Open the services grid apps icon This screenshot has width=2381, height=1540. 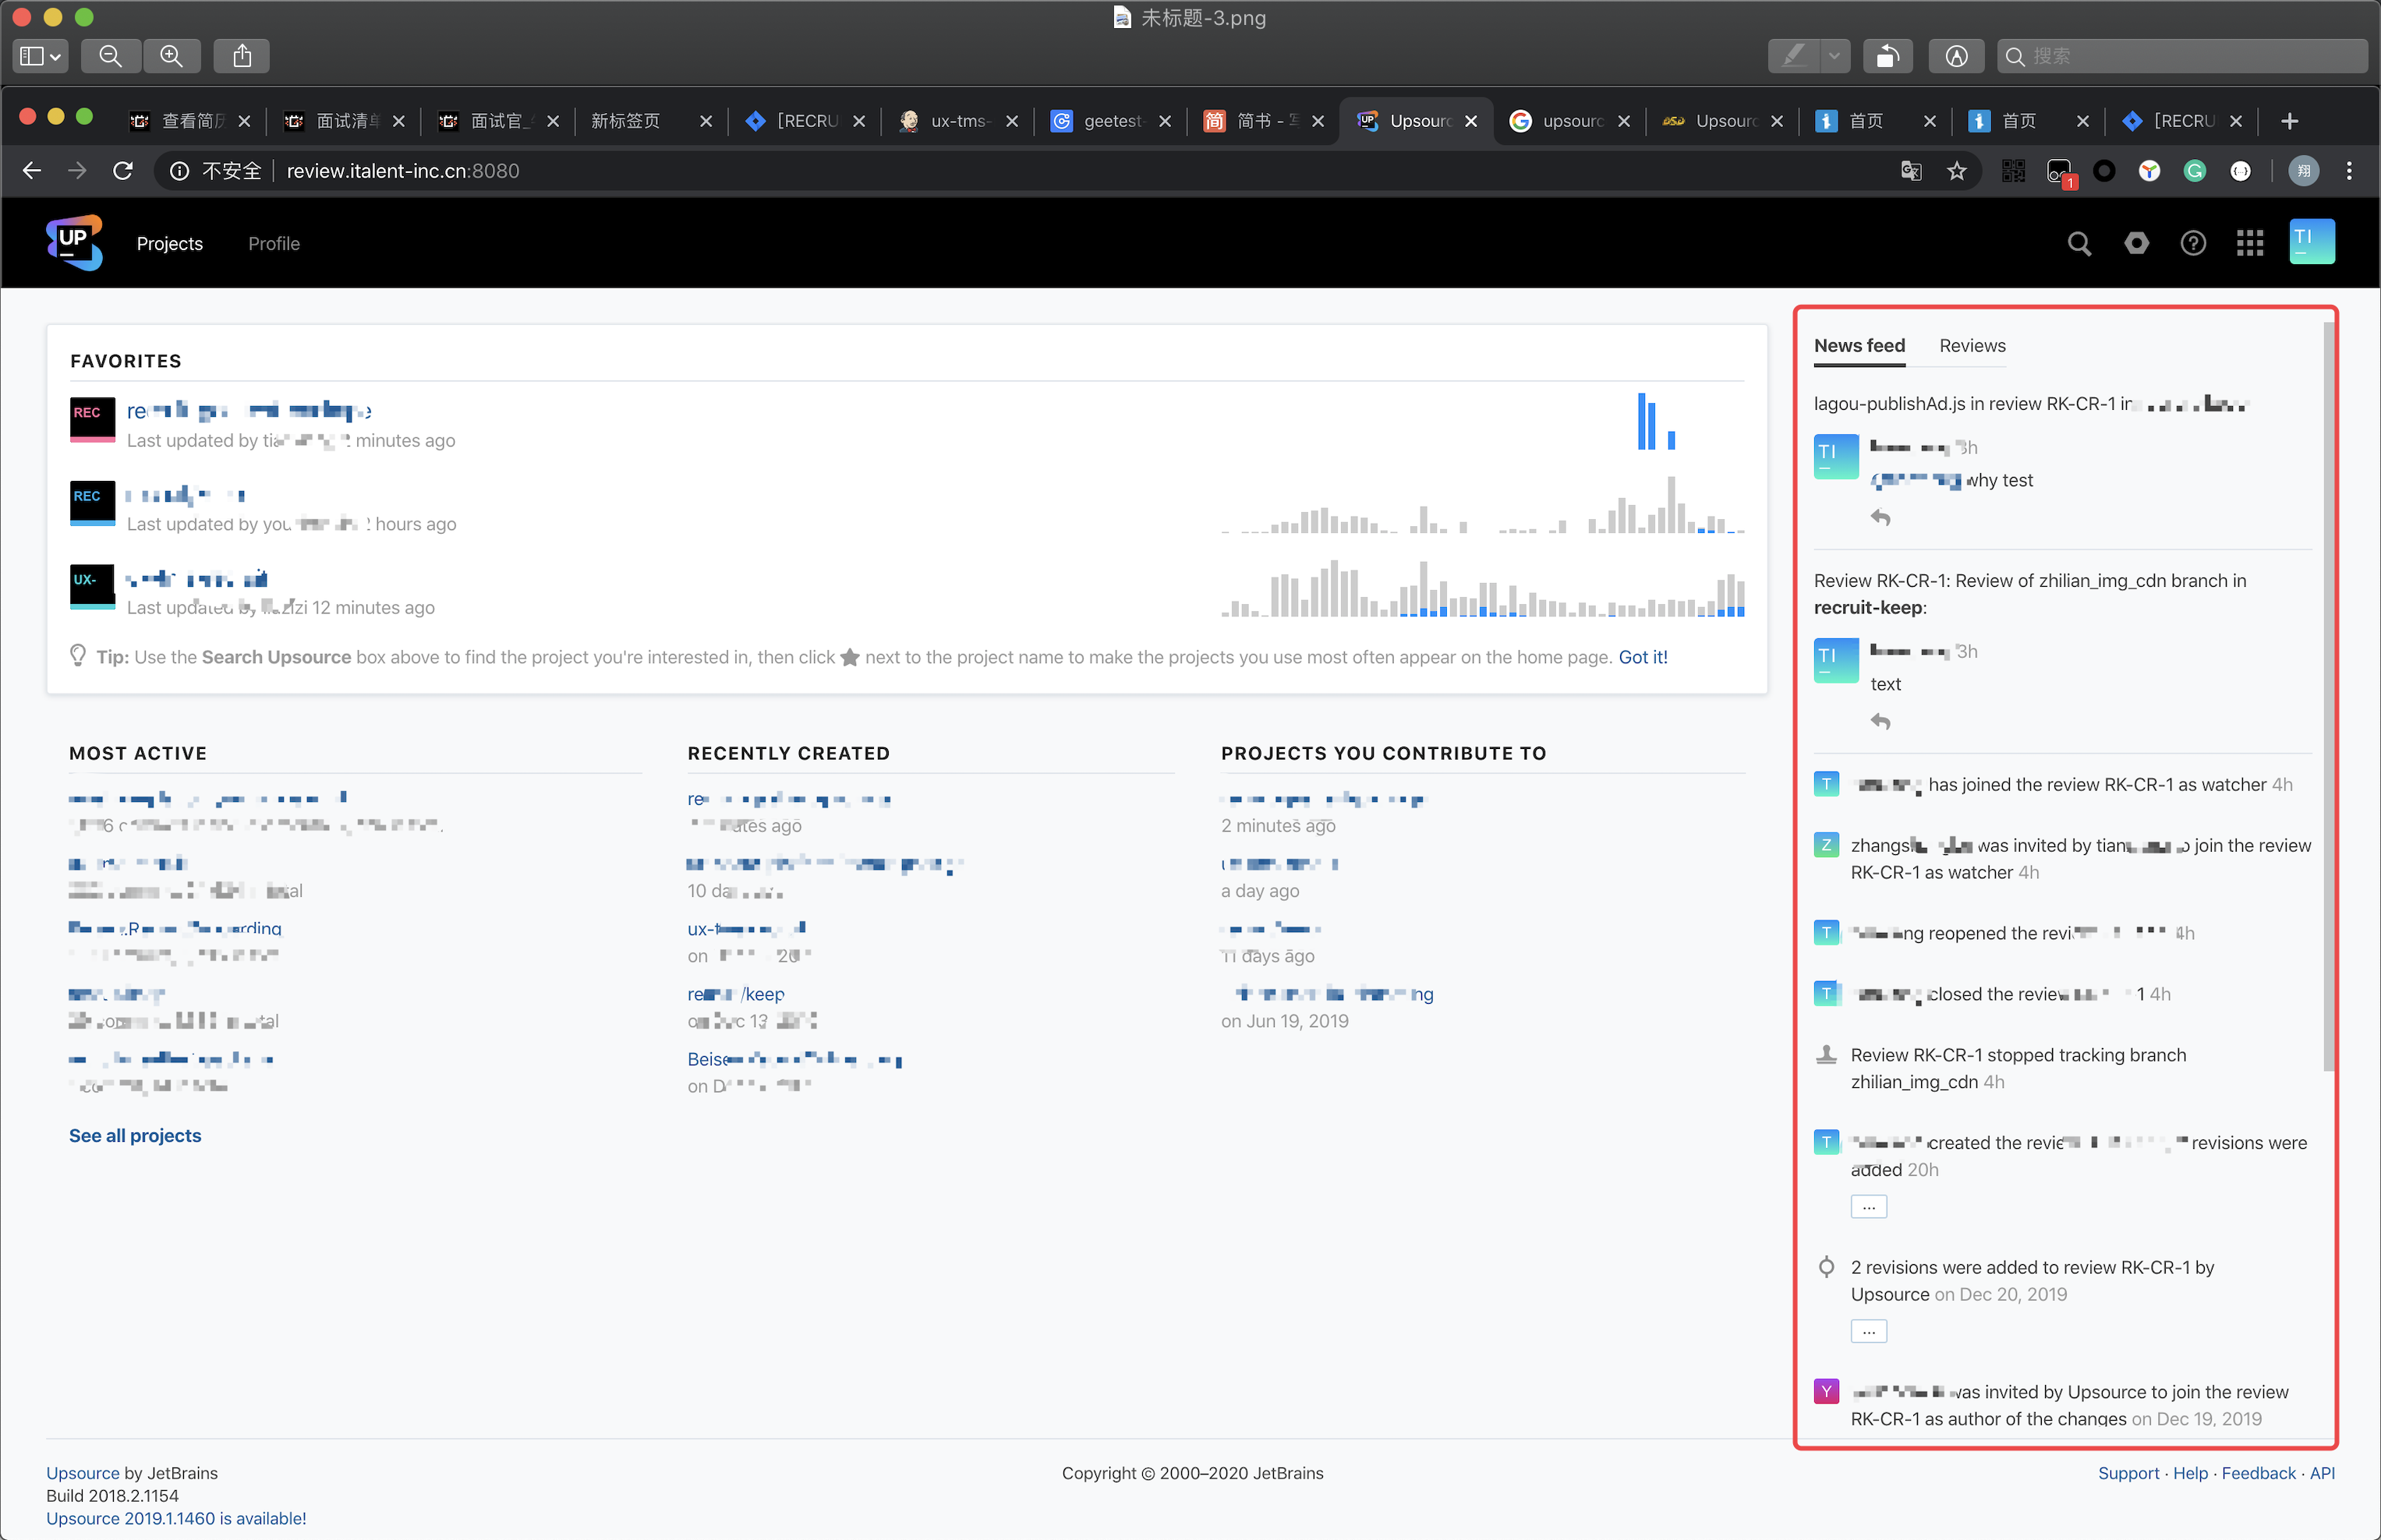(x=2250, y=243)
